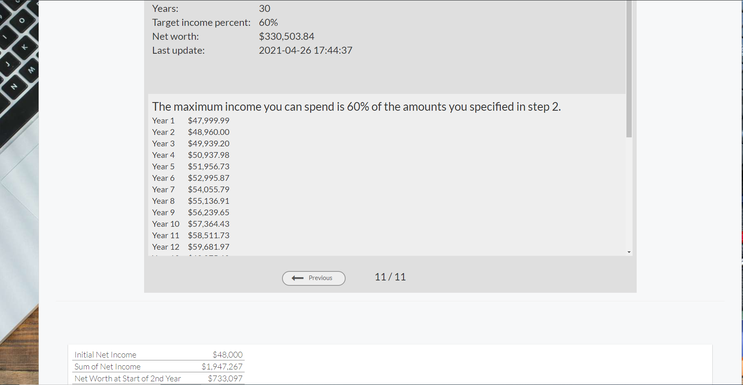Click the left arrow icon in Previous button
This screenshot has height=385, width=743.
(x=297, y=278)
